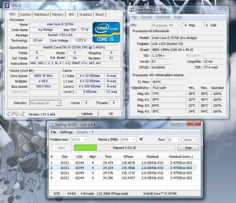Maximize the Core Temp window
The image size is (236, 203).
(209, 8)
